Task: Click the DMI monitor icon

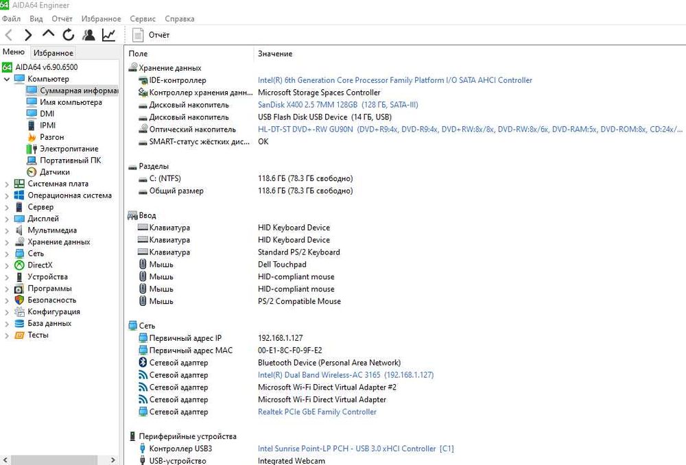Action: point(32,114)
